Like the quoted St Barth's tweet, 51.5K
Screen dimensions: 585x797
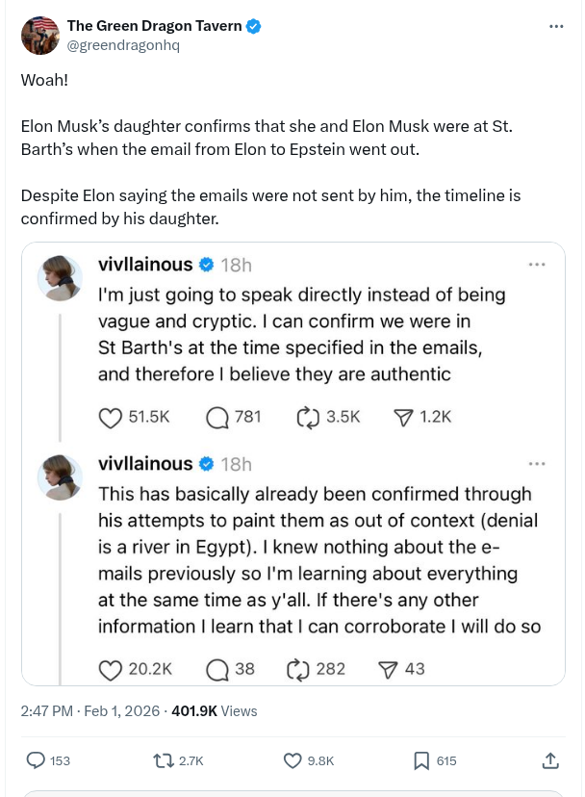coord(112,417)
